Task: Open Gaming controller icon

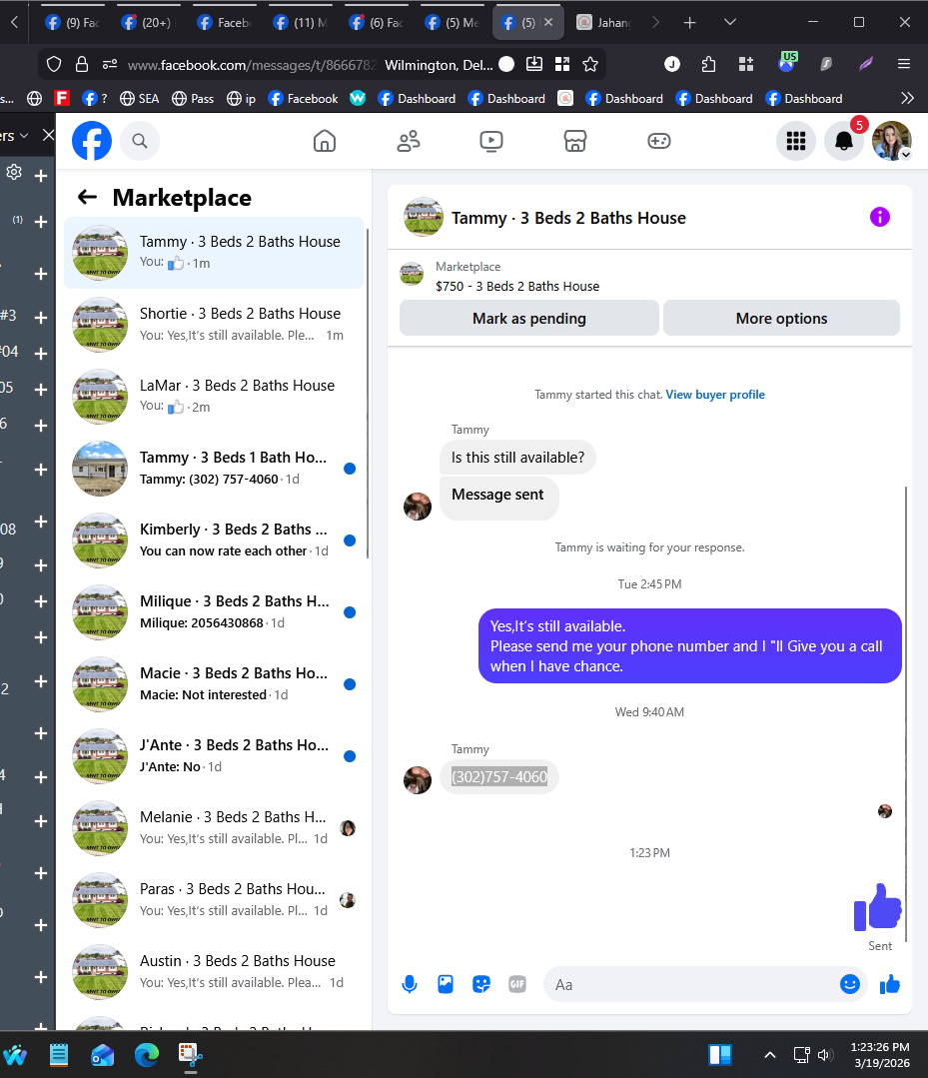Action: click(x=659, y=141)
